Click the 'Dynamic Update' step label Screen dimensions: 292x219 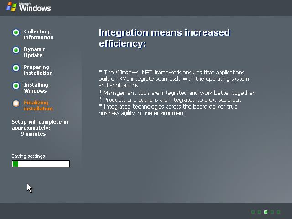(x=35, y=52)
